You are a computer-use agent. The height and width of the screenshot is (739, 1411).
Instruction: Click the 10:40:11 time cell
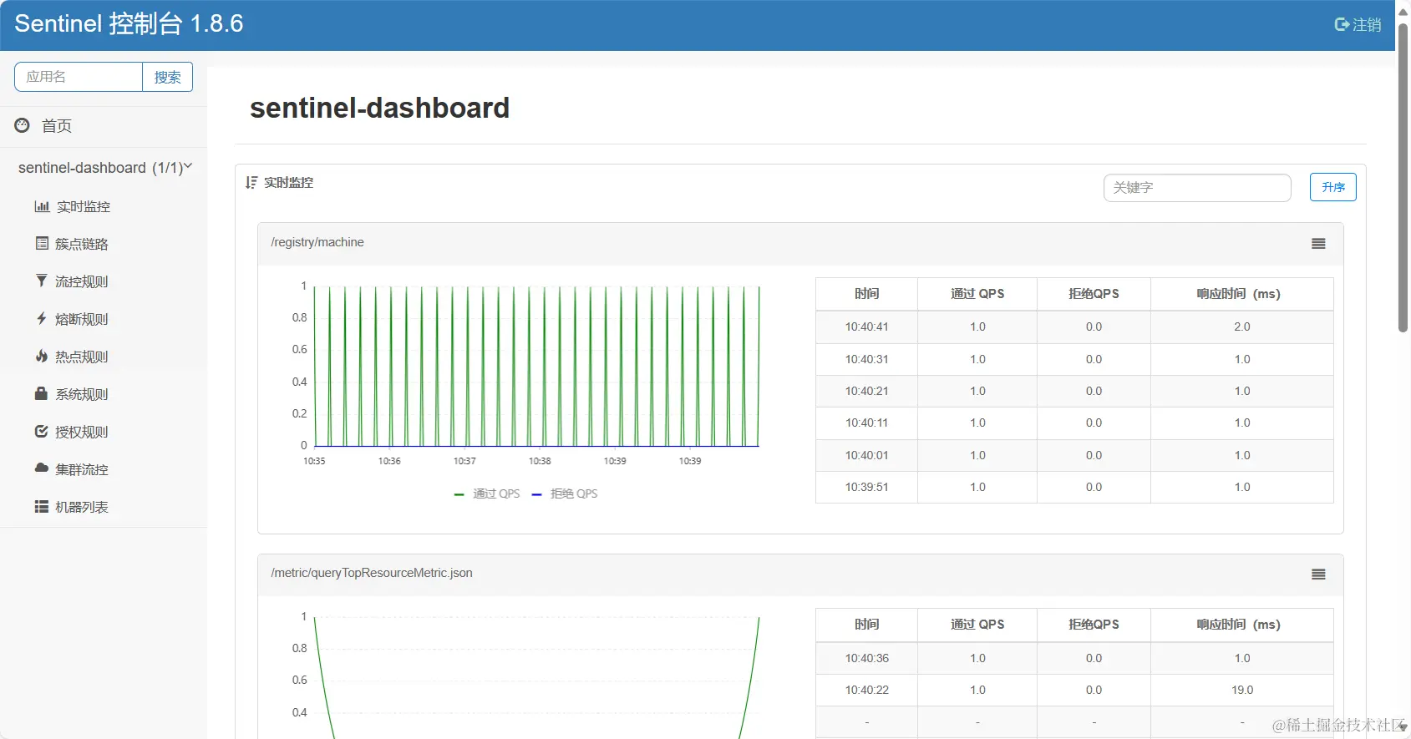[866, 423]
